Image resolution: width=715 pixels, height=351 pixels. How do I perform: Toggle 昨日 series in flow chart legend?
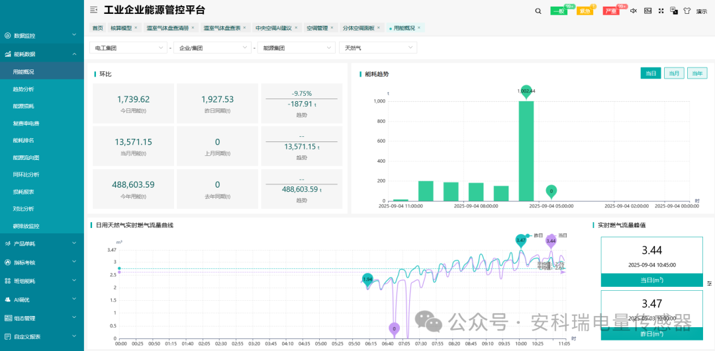pos(534,235)
